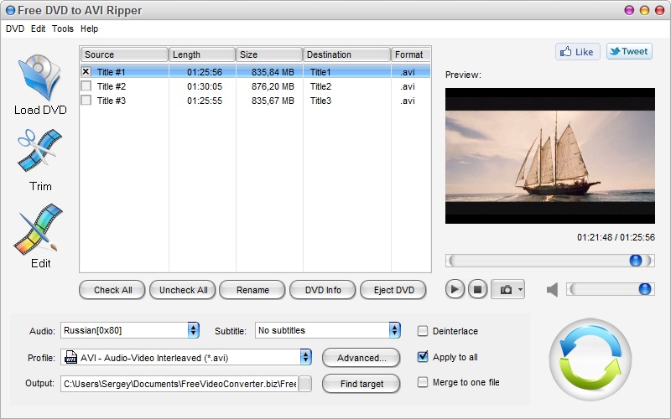Click the Check All button
Image resolution: width=671 pixels, height=419 pixels.
[112, 290]
